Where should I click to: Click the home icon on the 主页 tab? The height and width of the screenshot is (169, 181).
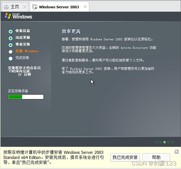[6, 7]
